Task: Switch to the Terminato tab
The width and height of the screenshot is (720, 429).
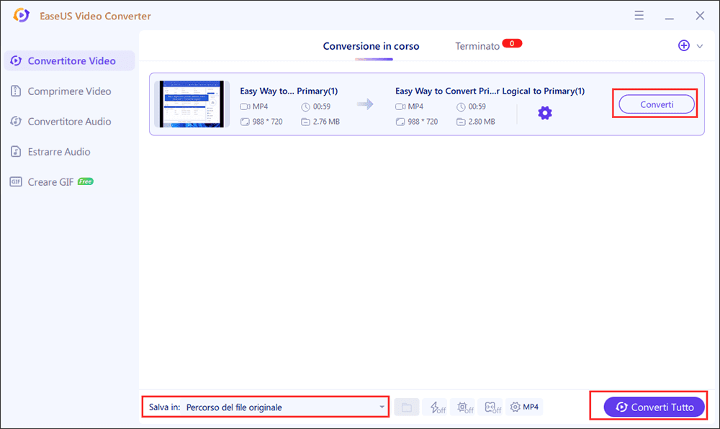Action: click(477, 46)
